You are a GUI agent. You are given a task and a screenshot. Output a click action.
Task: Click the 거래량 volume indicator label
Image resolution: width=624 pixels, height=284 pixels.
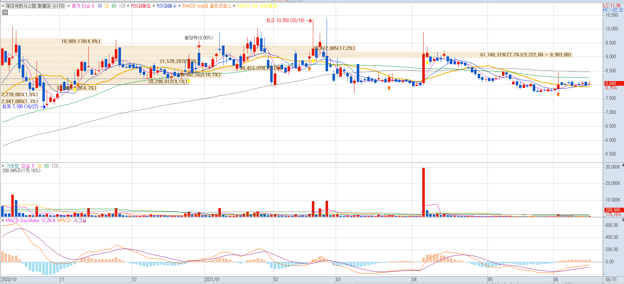pos(12,166)
